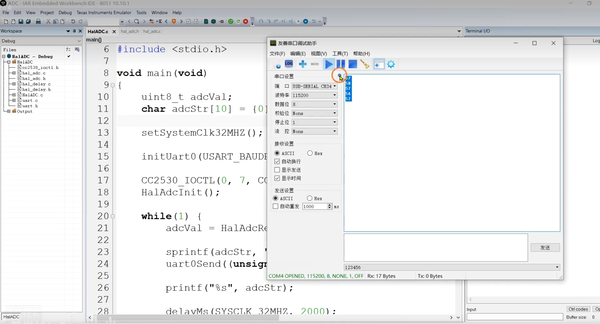Open the Debug configuration dropdown in Workspace
Image resolution: width=600 pixels, height=324 pixels.
pos(41,41)
